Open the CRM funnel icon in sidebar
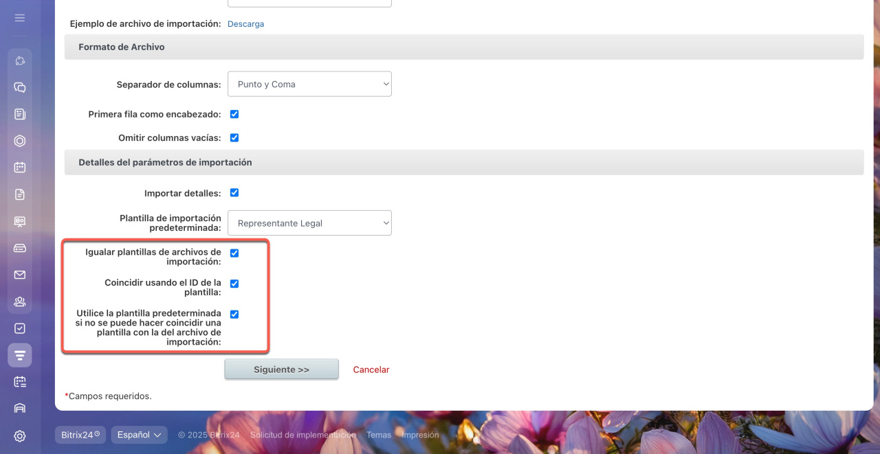This screenshot has width=880, height=454. coord(19,355)
